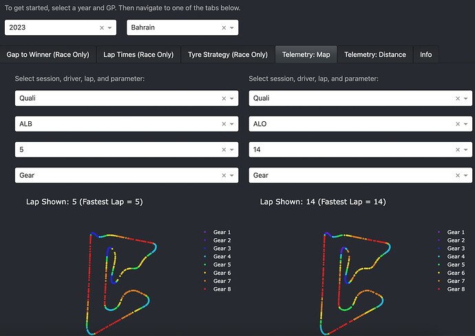Toggle Gear 3 in right legend

[x=452, y=249]
